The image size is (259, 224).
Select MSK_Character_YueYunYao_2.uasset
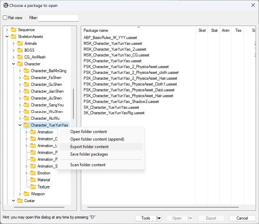(x=115, y=49)
